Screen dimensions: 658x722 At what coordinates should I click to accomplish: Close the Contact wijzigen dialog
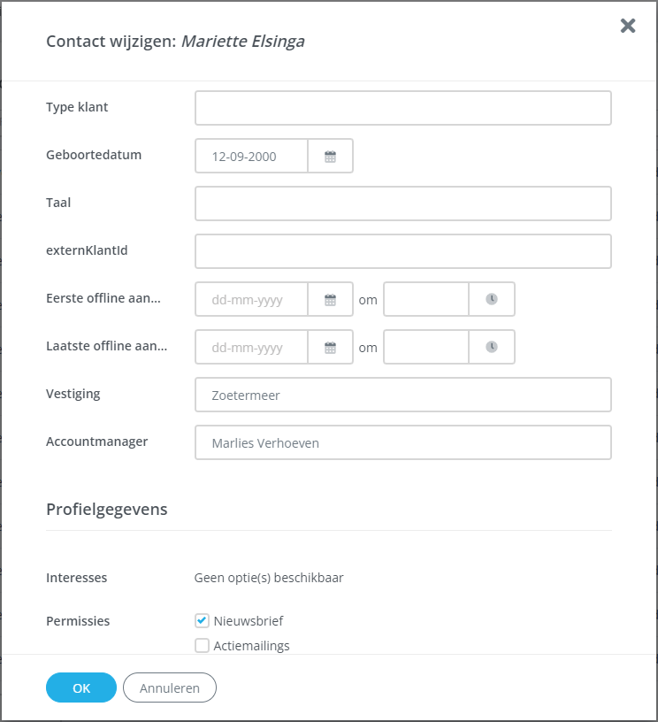tap(628, 26)
